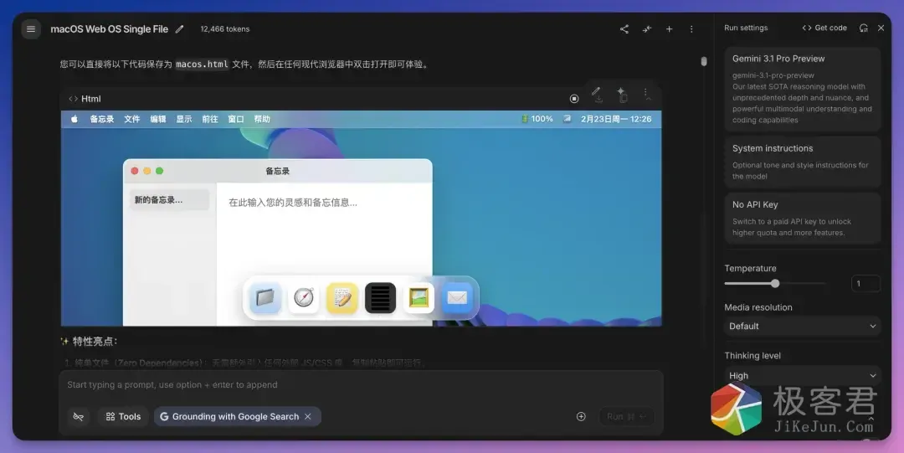Open the 帮助 menu

click(262, 119)
